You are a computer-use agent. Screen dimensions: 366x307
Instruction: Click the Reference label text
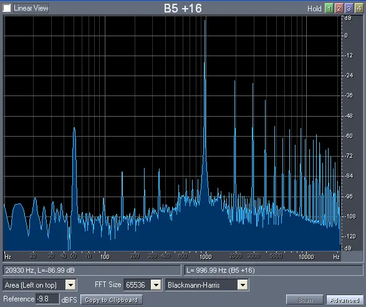[19, 299]
